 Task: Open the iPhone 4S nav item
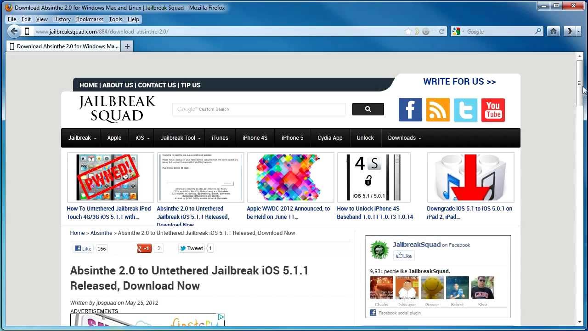click(x=255, y=138)
